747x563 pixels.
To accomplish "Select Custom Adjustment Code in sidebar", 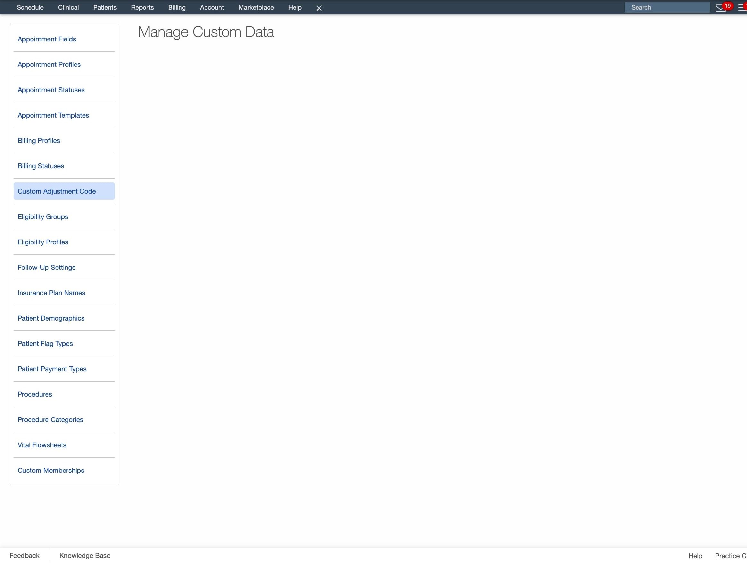I will (x=64, y=191).
